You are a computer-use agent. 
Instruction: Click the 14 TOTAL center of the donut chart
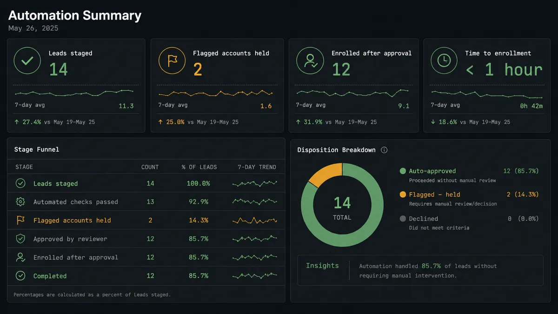(342, 207)
